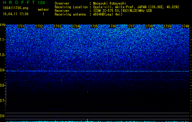
Task: Click the 'Receiver' field label
Action: (x=62, y=11)
